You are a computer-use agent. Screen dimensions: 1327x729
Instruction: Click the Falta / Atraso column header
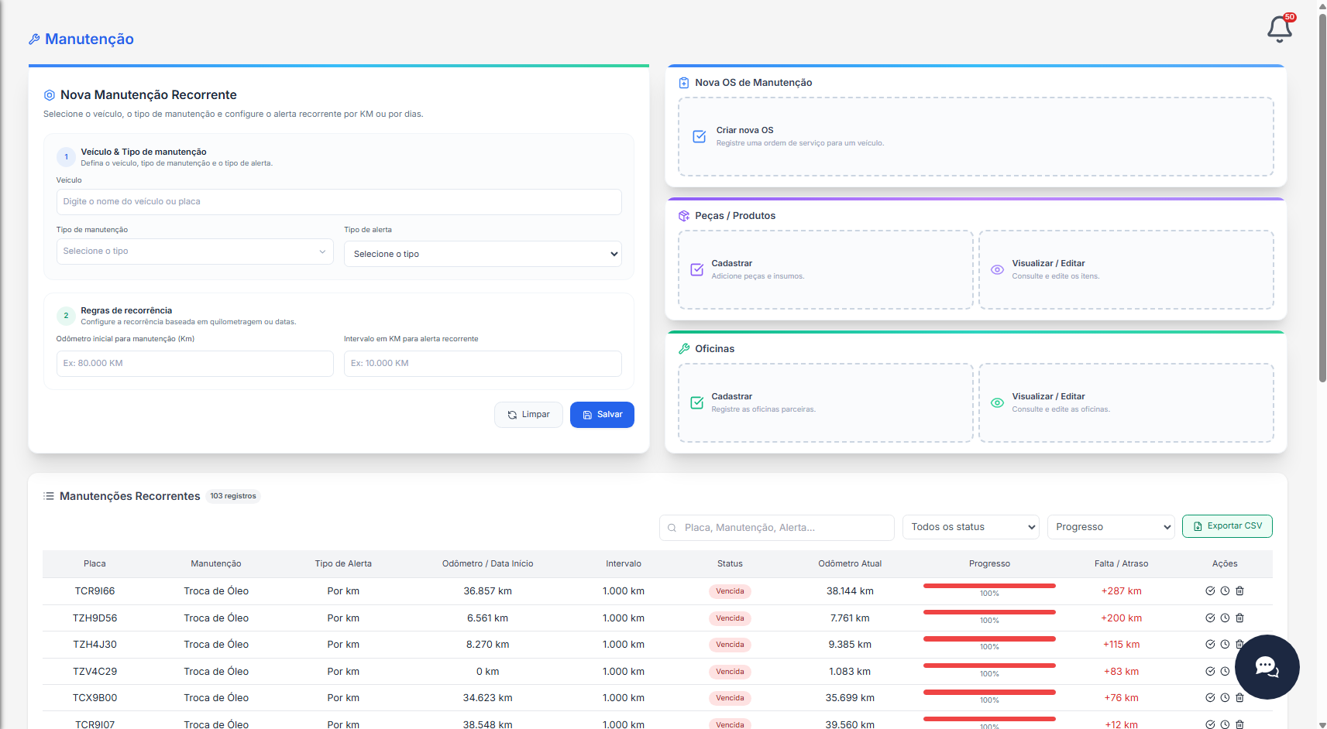[x=1121, y=564]
